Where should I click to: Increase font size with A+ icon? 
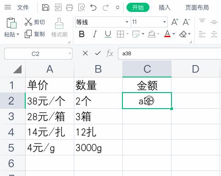click(x=175, y=22)
